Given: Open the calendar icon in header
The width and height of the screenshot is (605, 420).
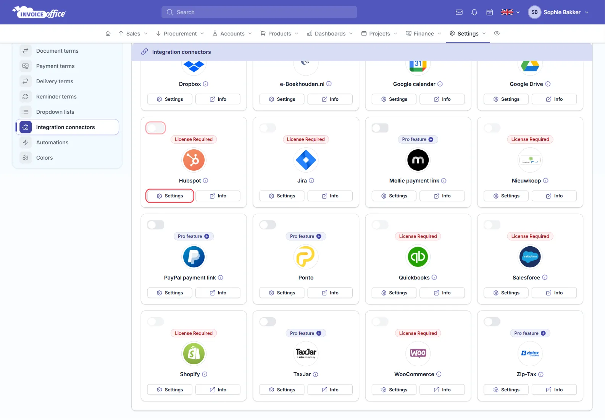Looking at the screenshot, I should pyautogui.click(x=490, y=12).
